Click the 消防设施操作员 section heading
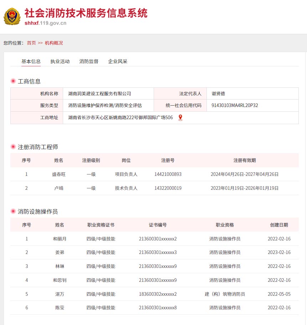307x325 pixels. click(38, 212)
